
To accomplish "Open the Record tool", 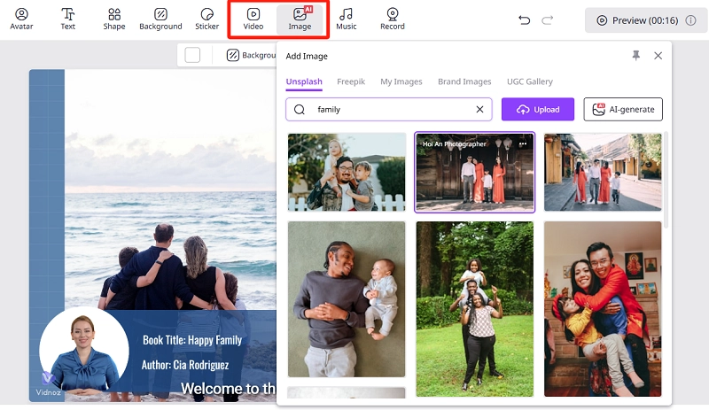I will click(392, 19).
